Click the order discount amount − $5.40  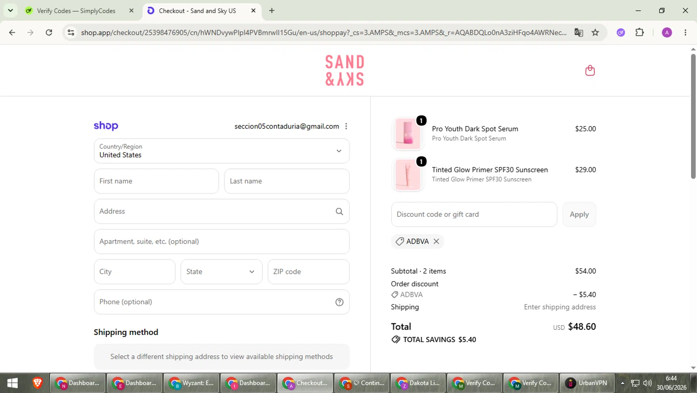(x=585, y=295)
